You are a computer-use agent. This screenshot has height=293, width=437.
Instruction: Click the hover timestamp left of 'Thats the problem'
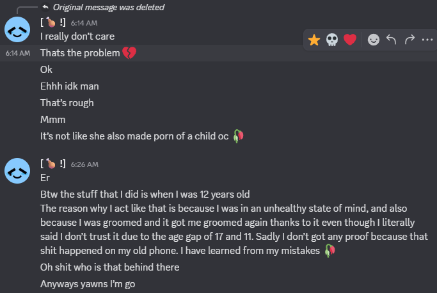click(17, 53)
